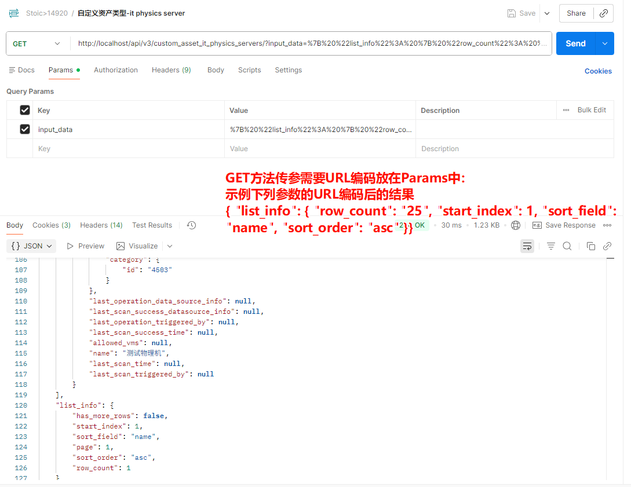This screenshot has height=487, width=631.
Task: Open the Test Results response tab
Action: 152,225
